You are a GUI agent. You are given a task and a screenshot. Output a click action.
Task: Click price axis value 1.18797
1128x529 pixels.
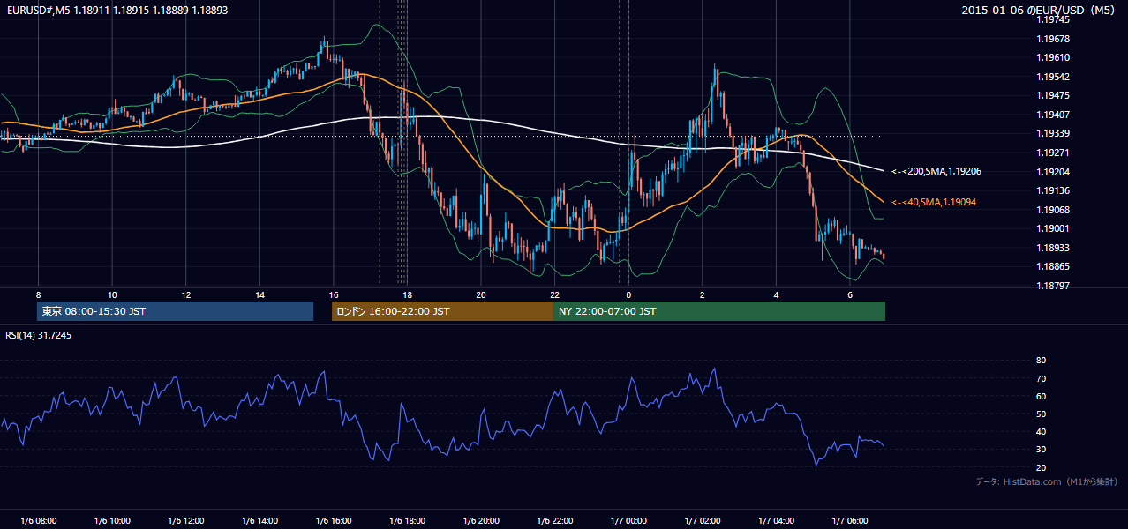pyautogui.click(x=1054, y=286)
